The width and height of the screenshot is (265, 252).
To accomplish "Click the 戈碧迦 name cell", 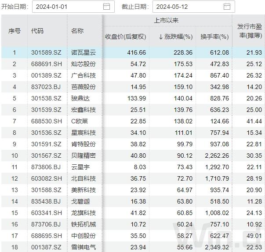I will (80, 201).
